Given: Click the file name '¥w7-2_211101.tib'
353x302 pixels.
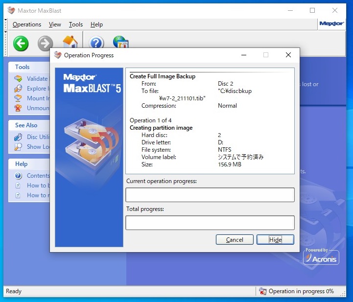Looking at the screenshot, I should (182, 98).
